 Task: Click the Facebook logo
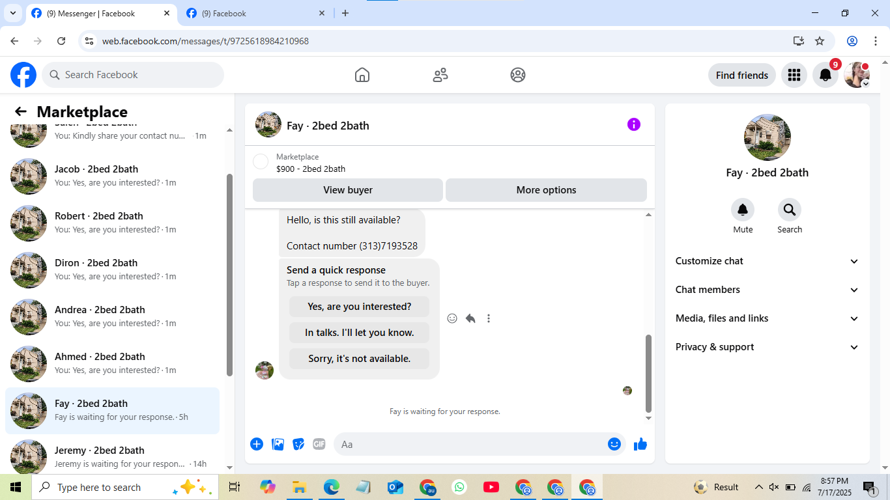point(23,75)
